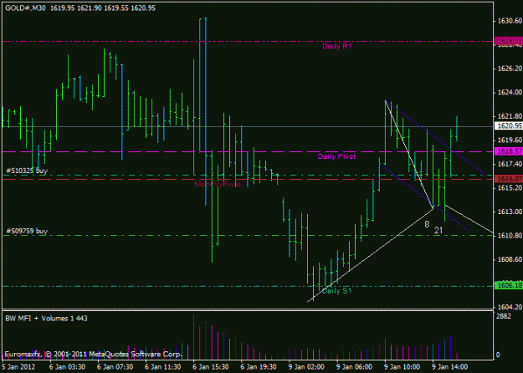Click the 9 Jan 10:00 time label
Image resolution: width=523 pixels, height=373 pixels.
[402, 367]
